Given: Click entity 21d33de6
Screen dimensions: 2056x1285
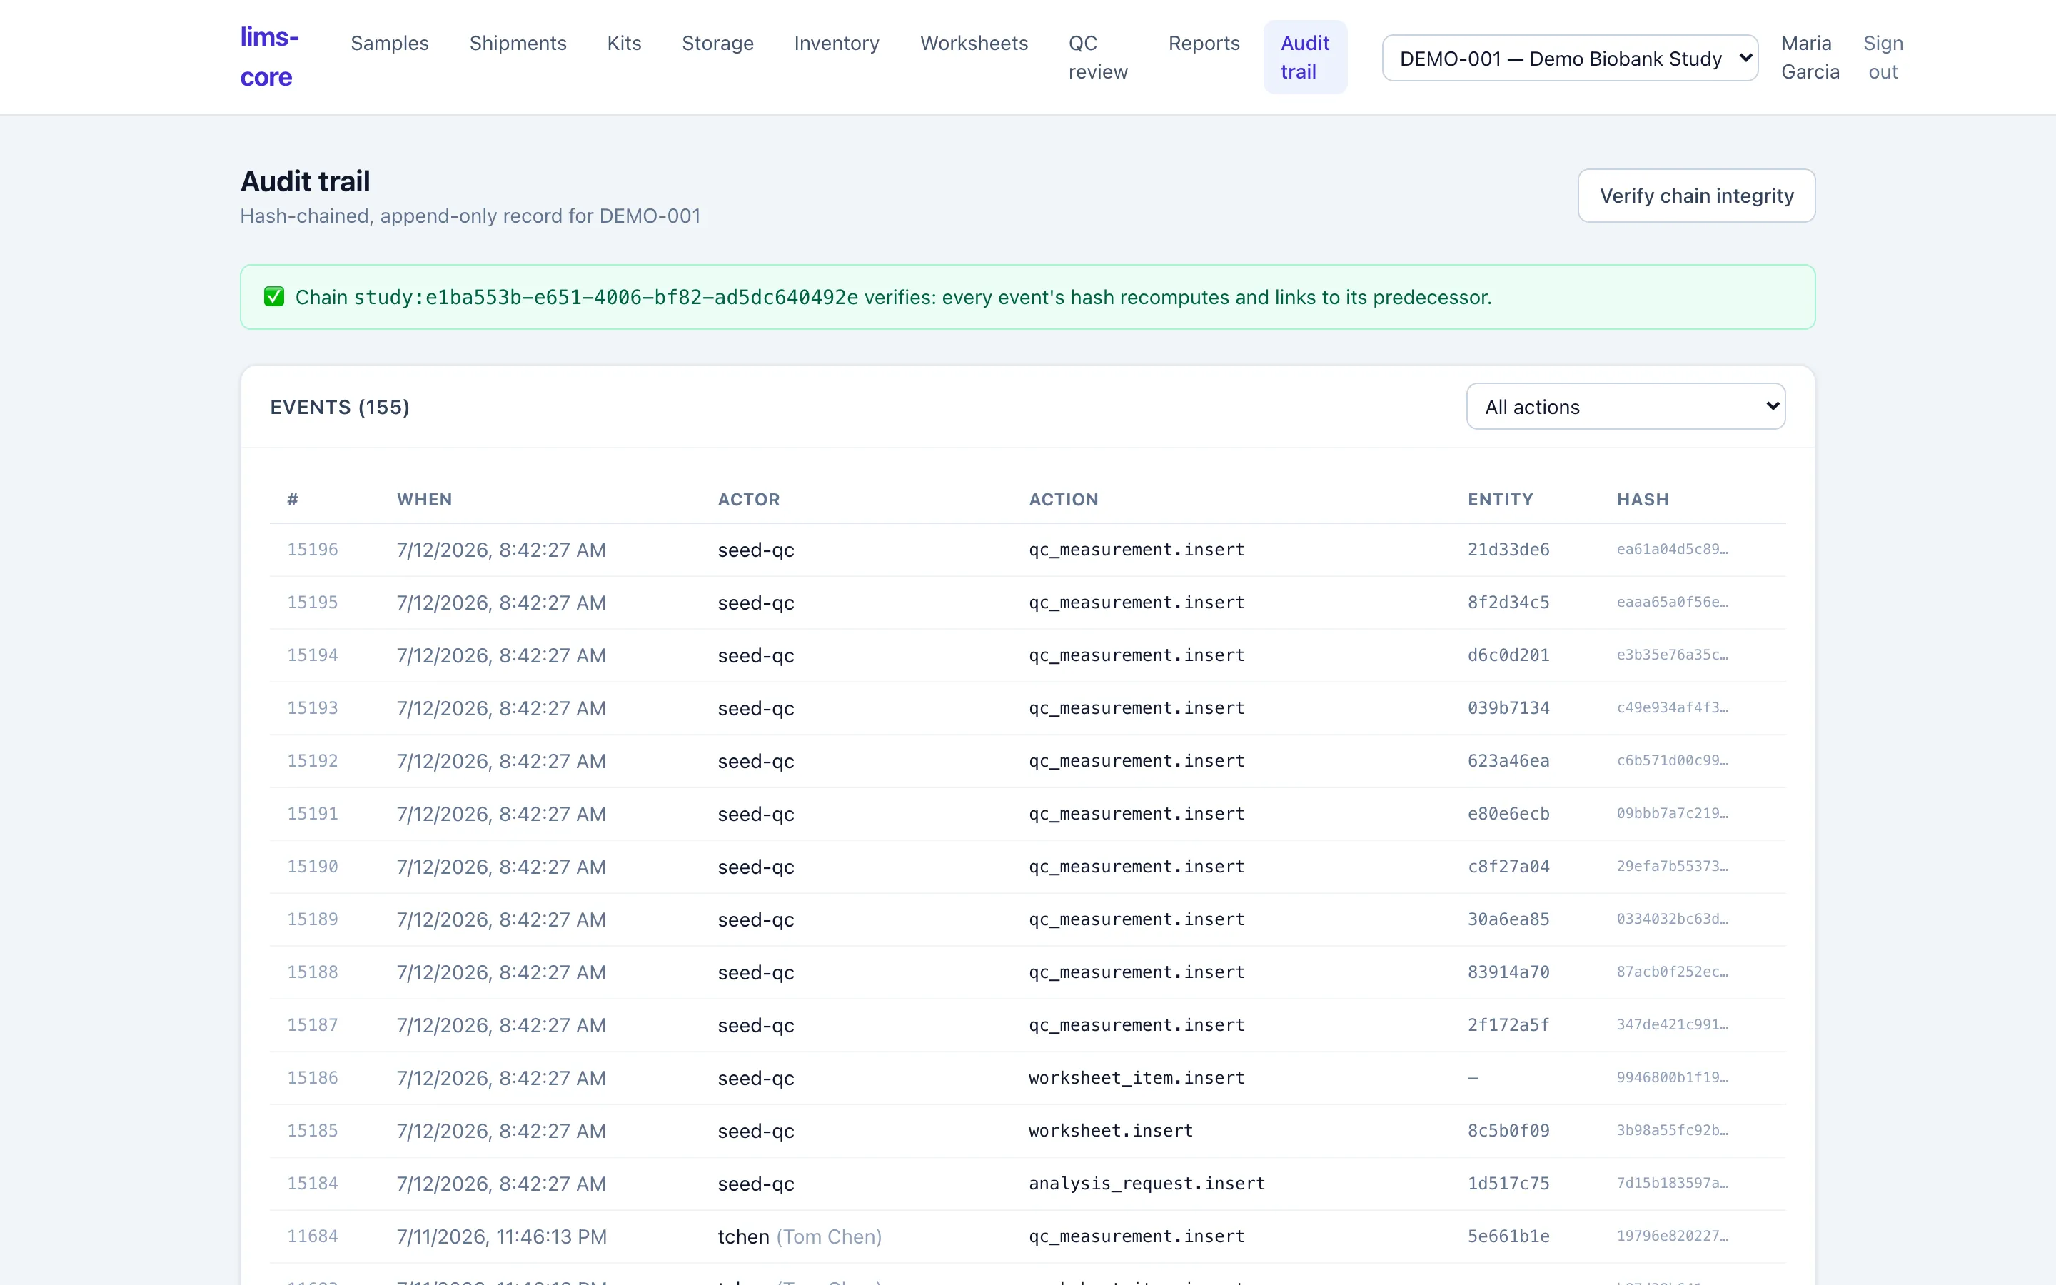Looking at the screenshot, I should pos(1508,549).
